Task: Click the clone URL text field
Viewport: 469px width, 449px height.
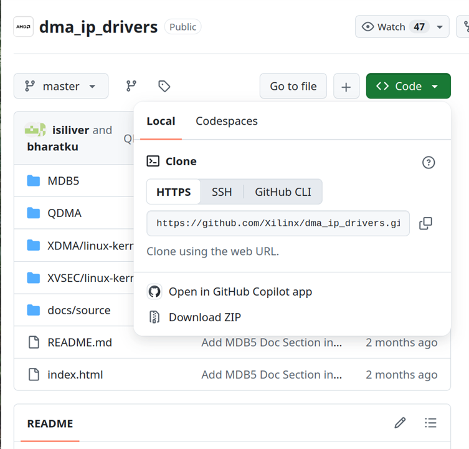Action: (x=278, y=223)
